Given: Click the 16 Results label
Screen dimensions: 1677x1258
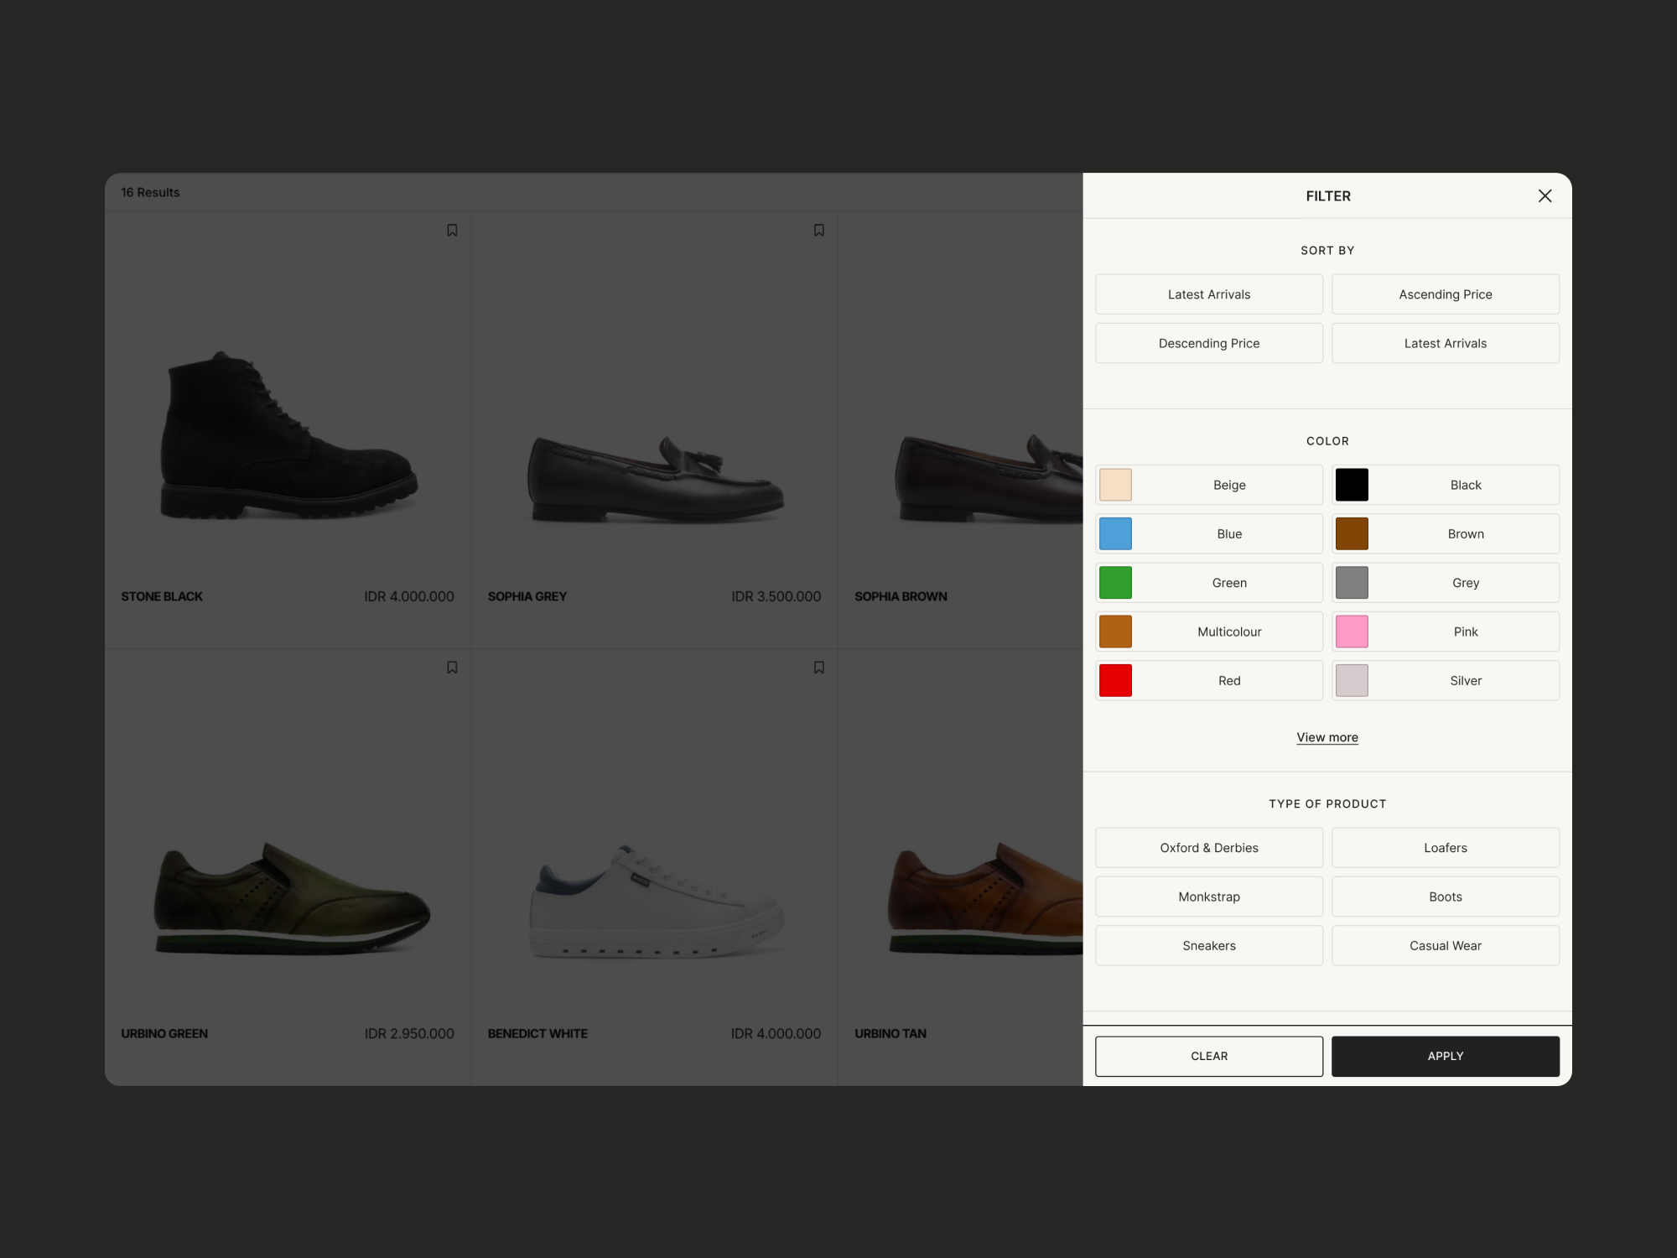Looking at the screenshot, I should tap(150, 192).
